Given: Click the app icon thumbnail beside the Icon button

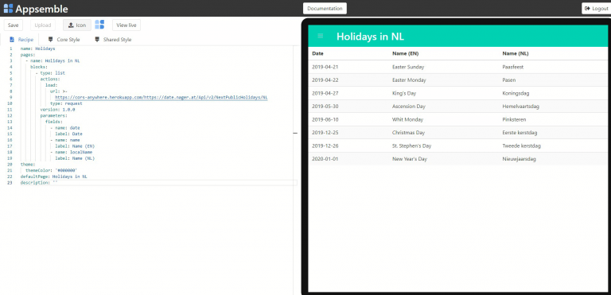Looking at the screenshot, I should 99,25.
